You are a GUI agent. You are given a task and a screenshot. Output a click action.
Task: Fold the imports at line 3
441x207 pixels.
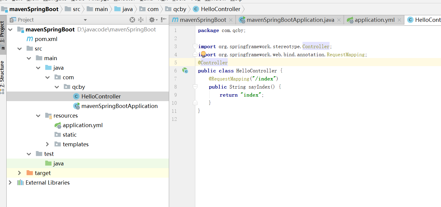point(195,46)
